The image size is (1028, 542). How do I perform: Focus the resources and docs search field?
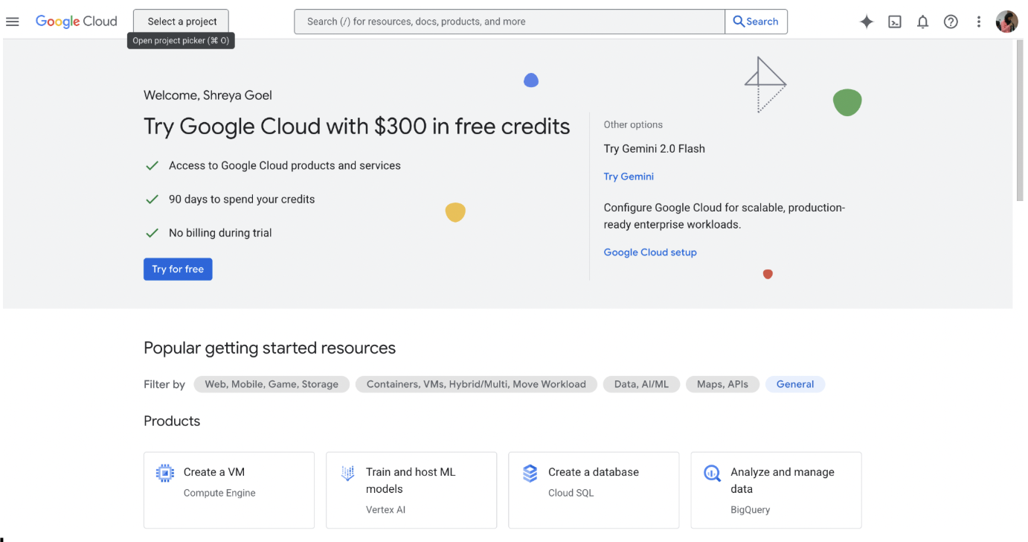click(510, 22)
